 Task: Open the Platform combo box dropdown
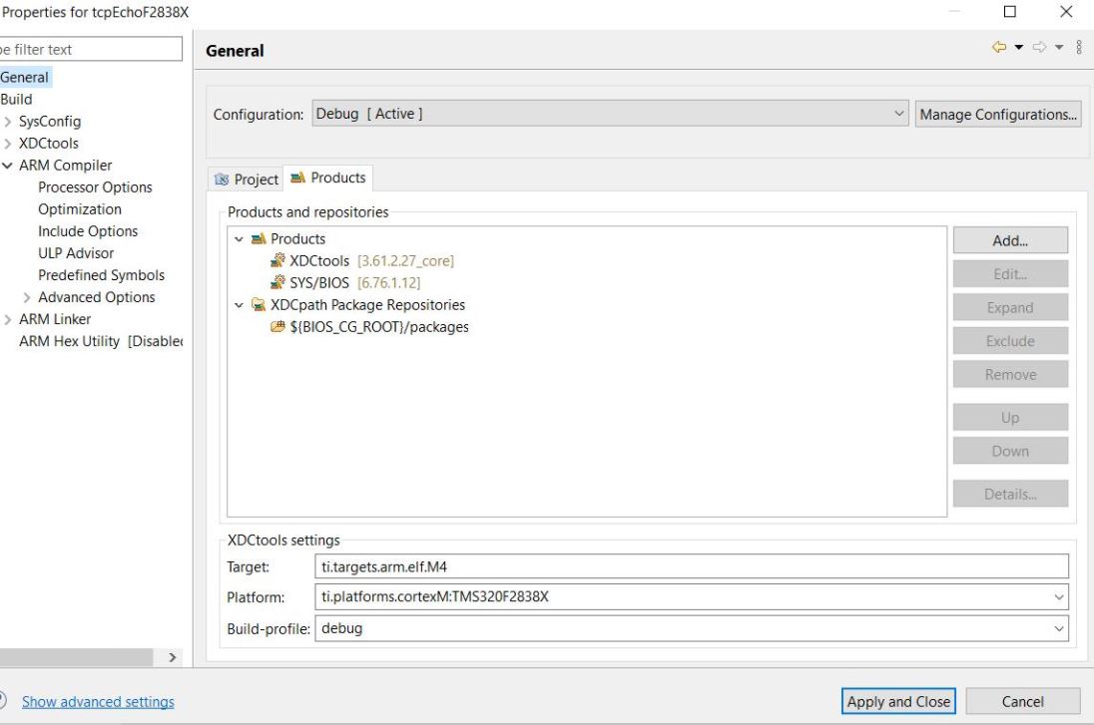[x=1058, y=597]
